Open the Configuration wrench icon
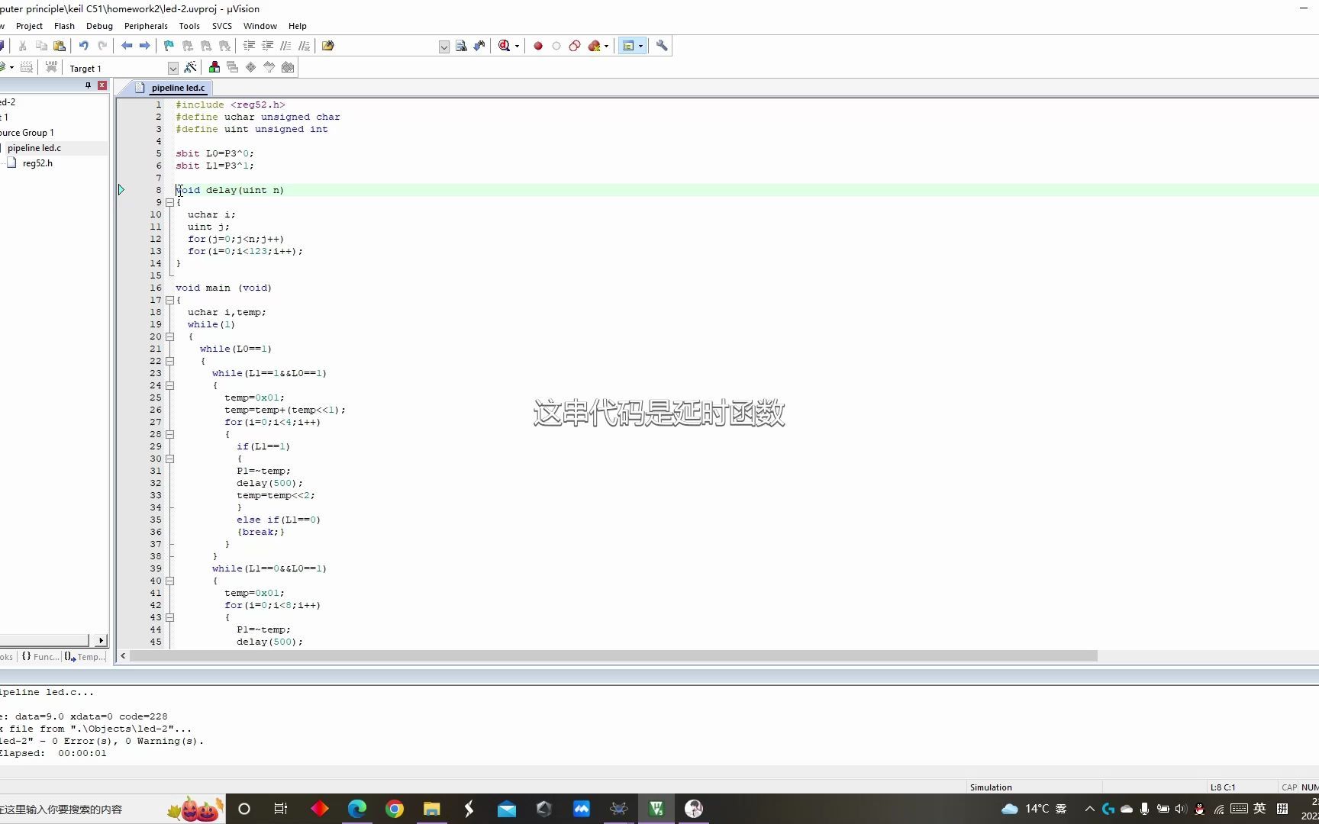Screen dimensions: 1319x824 point(662,46)
